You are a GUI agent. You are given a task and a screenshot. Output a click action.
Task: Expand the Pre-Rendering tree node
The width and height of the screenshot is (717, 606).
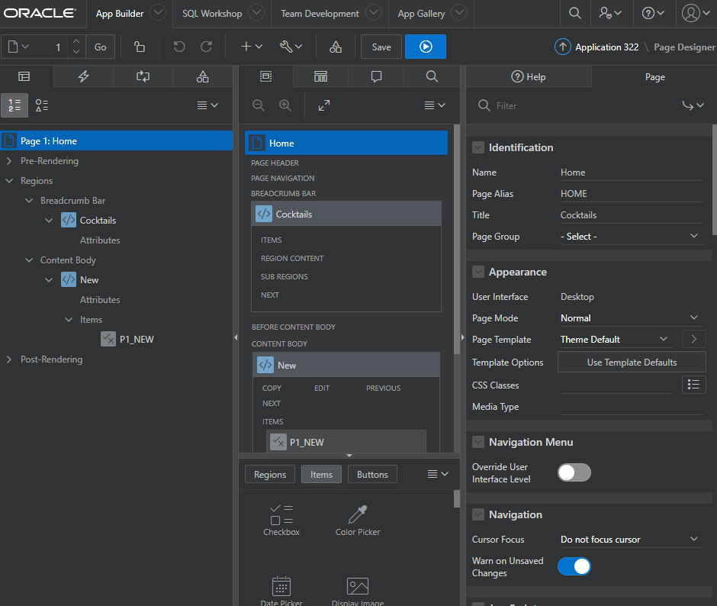9,161
